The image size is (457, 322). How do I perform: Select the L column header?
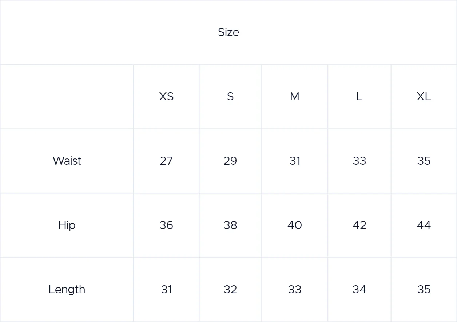[x=359, y=97]
